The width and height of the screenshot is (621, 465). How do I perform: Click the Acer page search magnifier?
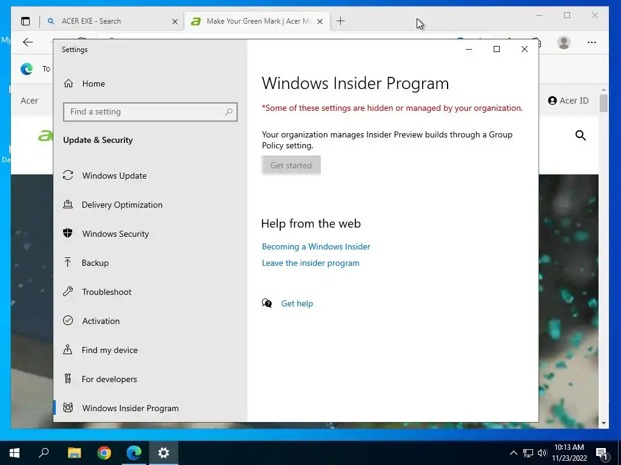pyautogui.click(x=580, y=135)
